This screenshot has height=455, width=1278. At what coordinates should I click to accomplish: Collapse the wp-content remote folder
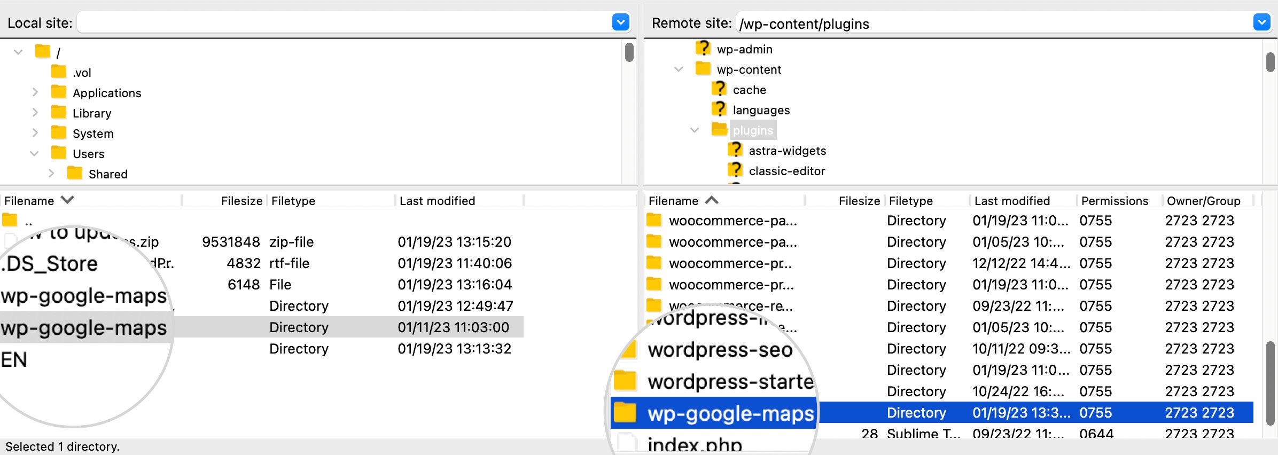(x=679, y=69)
